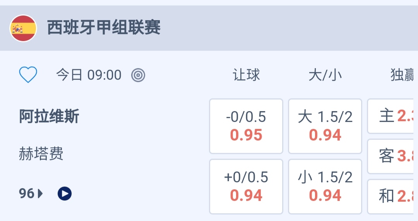Open team 赫塔费 details
Viewport: 418px width, 221px height.
(x=41, y=154)
